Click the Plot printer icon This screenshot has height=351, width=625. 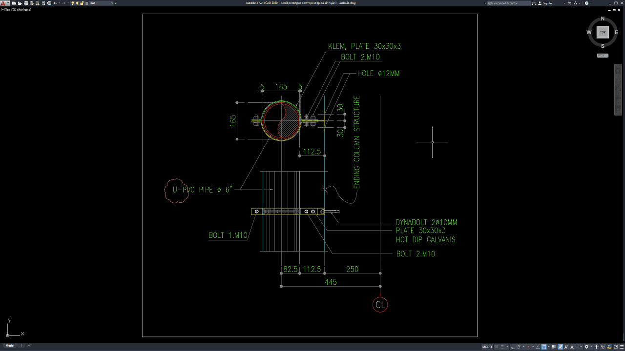(48, 3)
